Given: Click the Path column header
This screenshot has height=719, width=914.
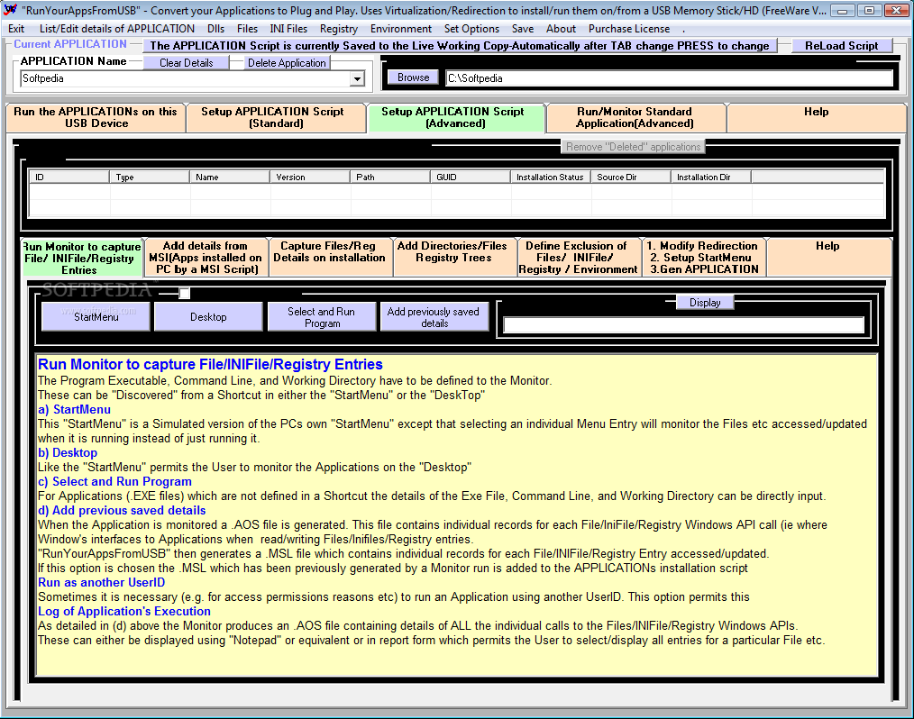Looking at the screenshot, I should coord(390,177).
